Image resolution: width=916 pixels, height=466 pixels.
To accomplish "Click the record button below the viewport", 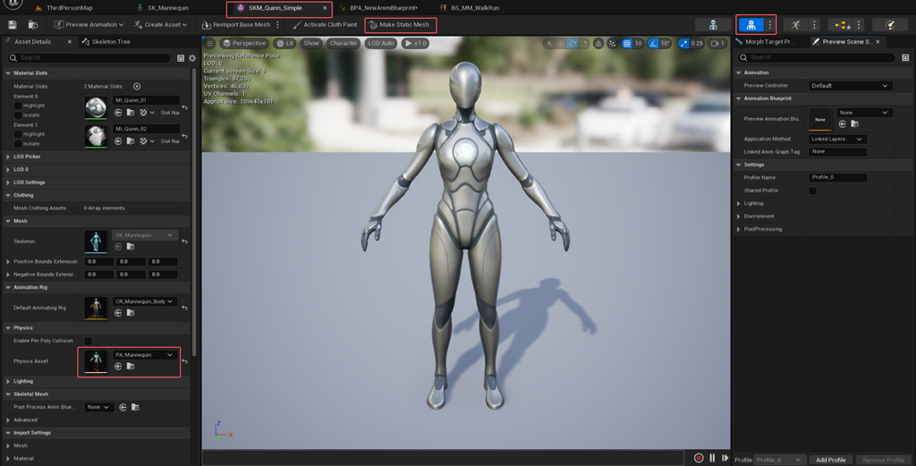I will (x=698, y=458).
